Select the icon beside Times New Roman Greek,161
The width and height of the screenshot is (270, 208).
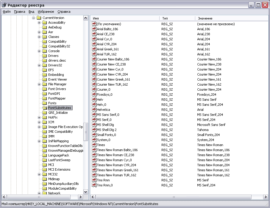pyautogui.click(x=94, y=170)
